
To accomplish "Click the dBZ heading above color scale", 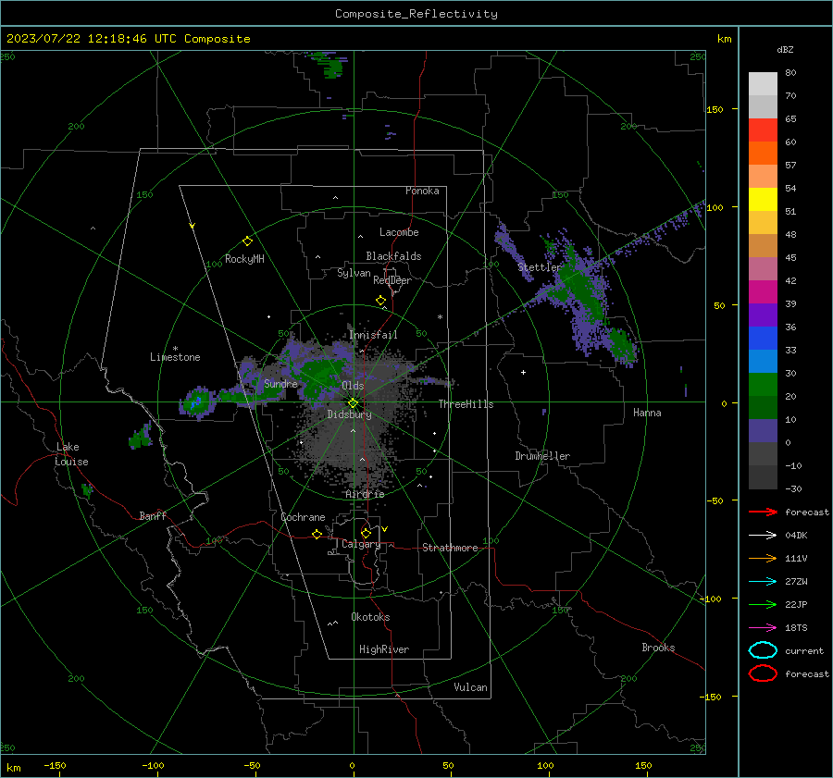I will pyautogui.click(x=785, y=50).
